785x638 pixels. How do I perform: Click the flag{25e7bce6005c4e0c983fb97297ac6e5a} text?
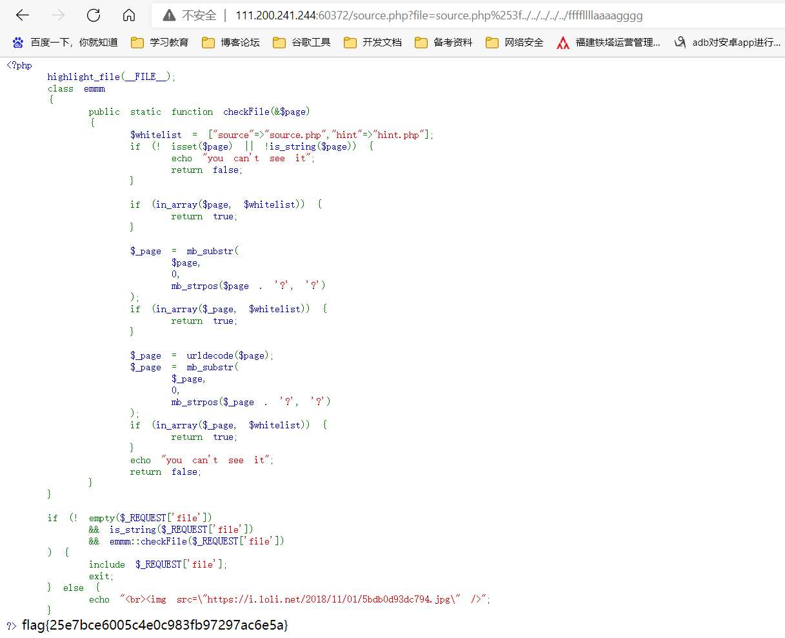[x=155, y=624]
